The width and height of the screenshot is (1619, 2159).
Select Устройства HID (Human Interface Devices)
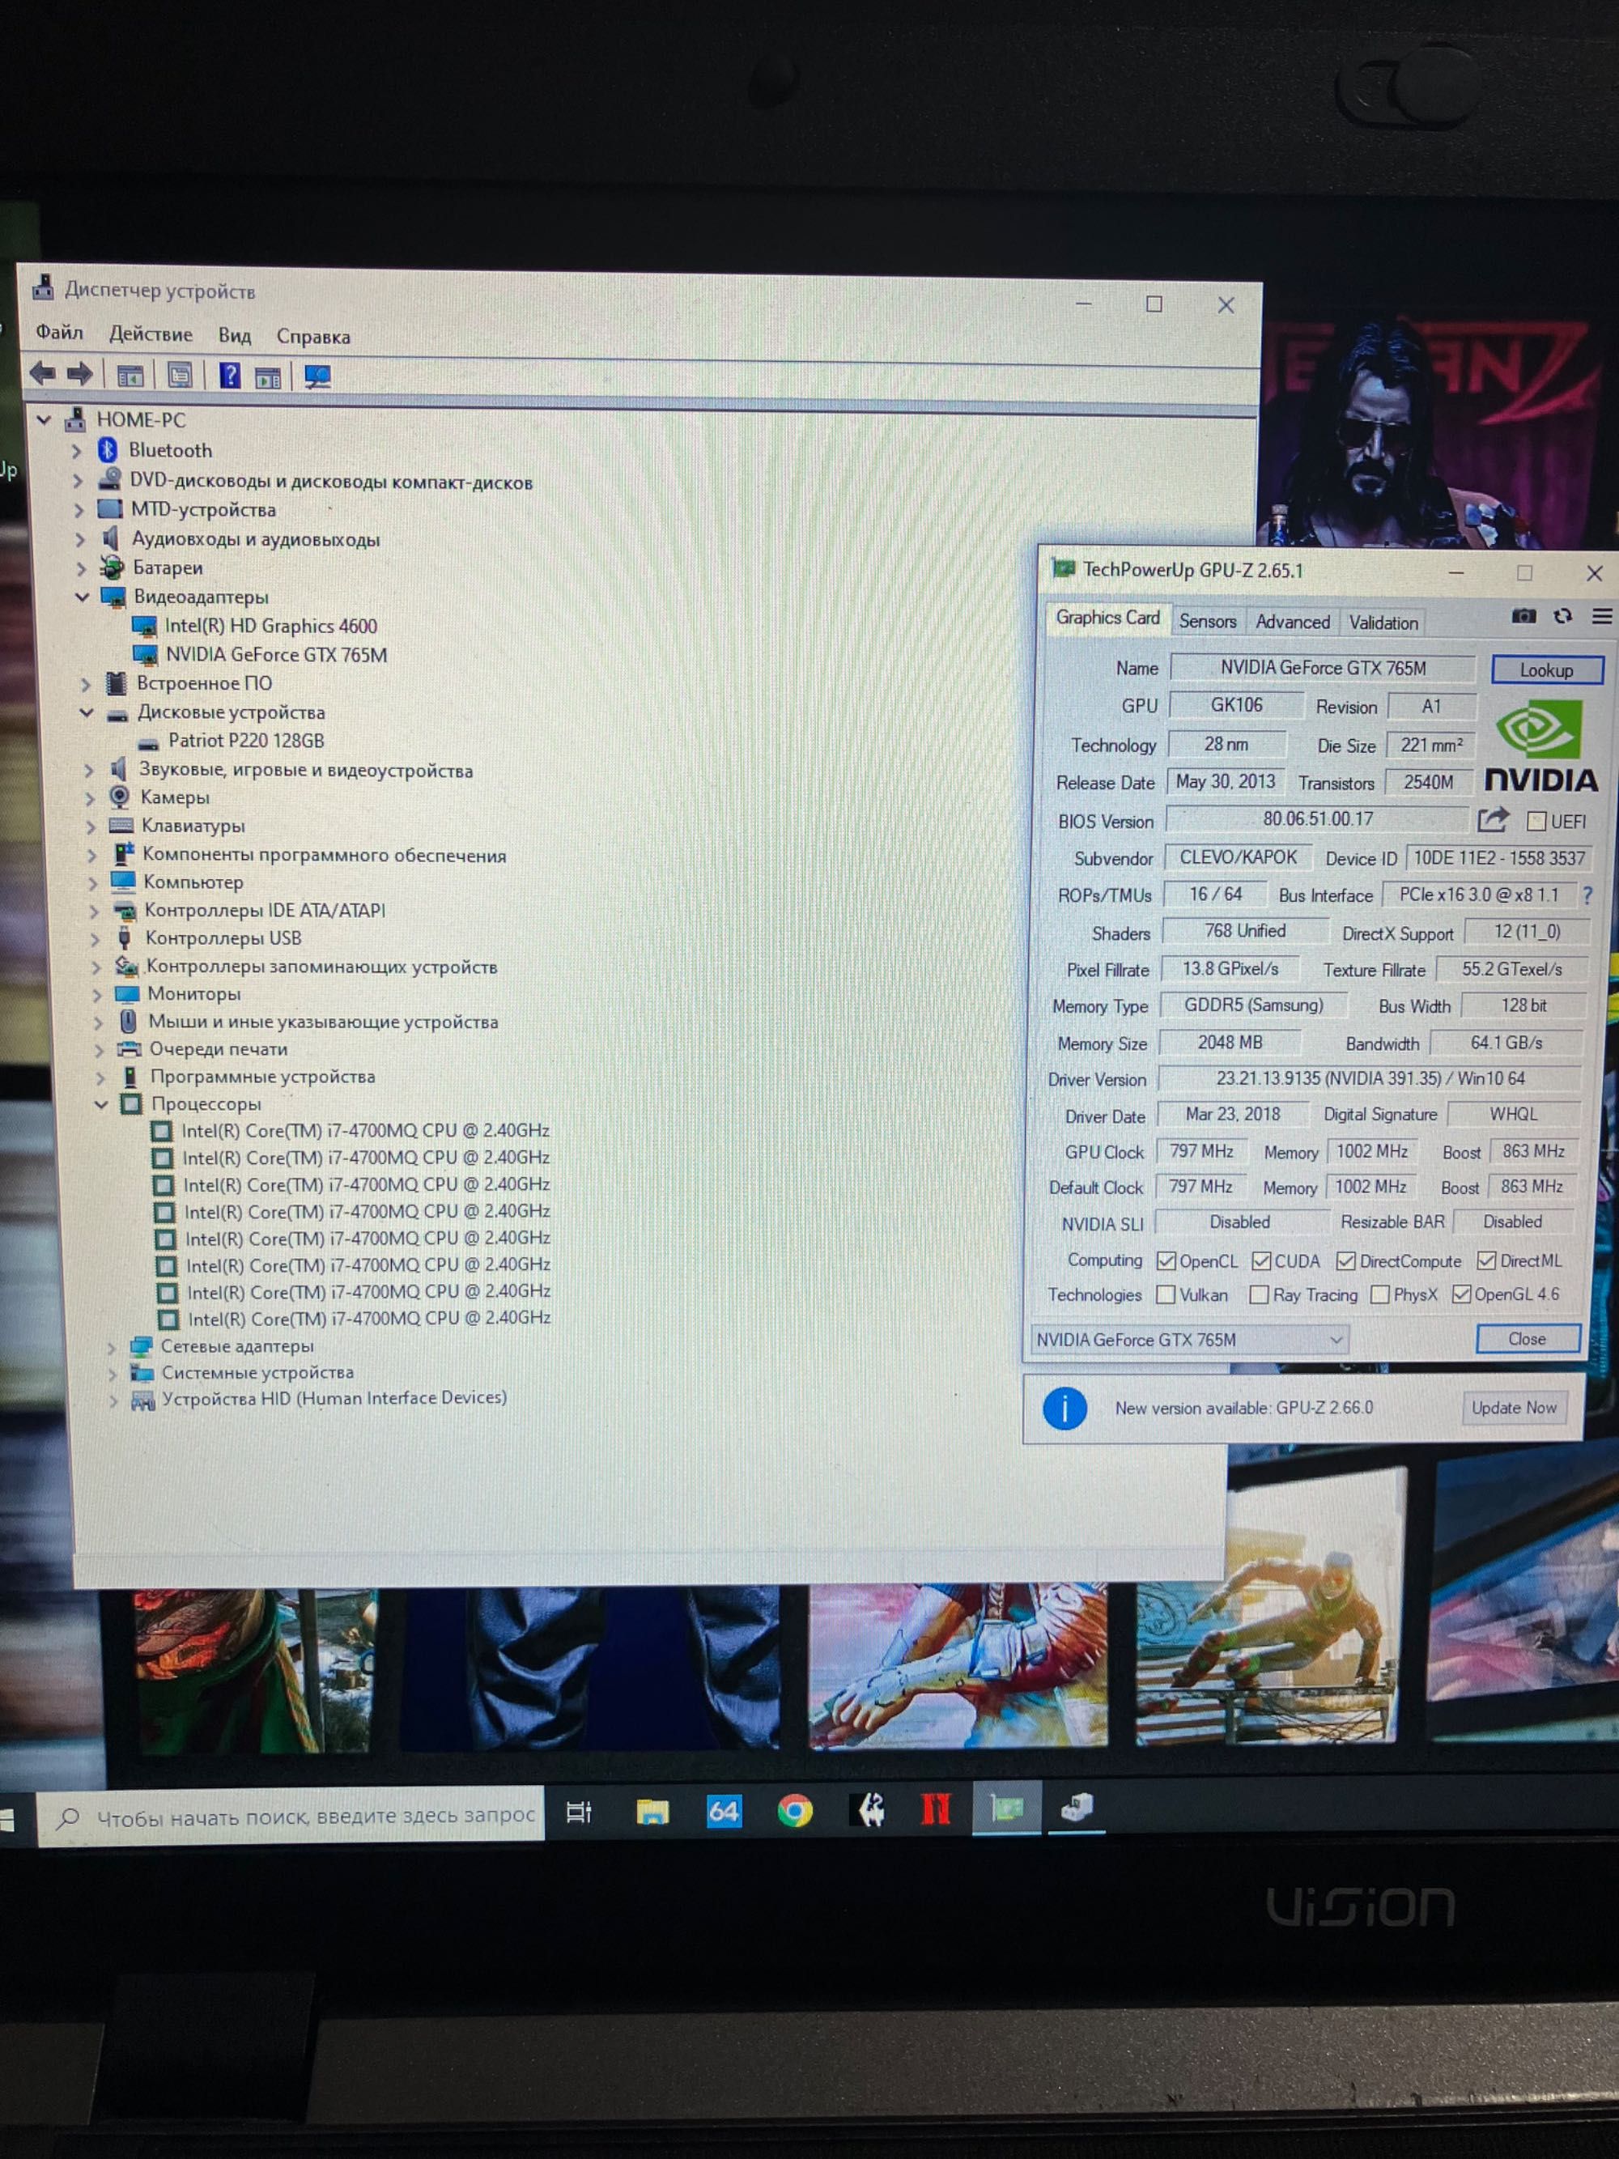click(334, 1399)
